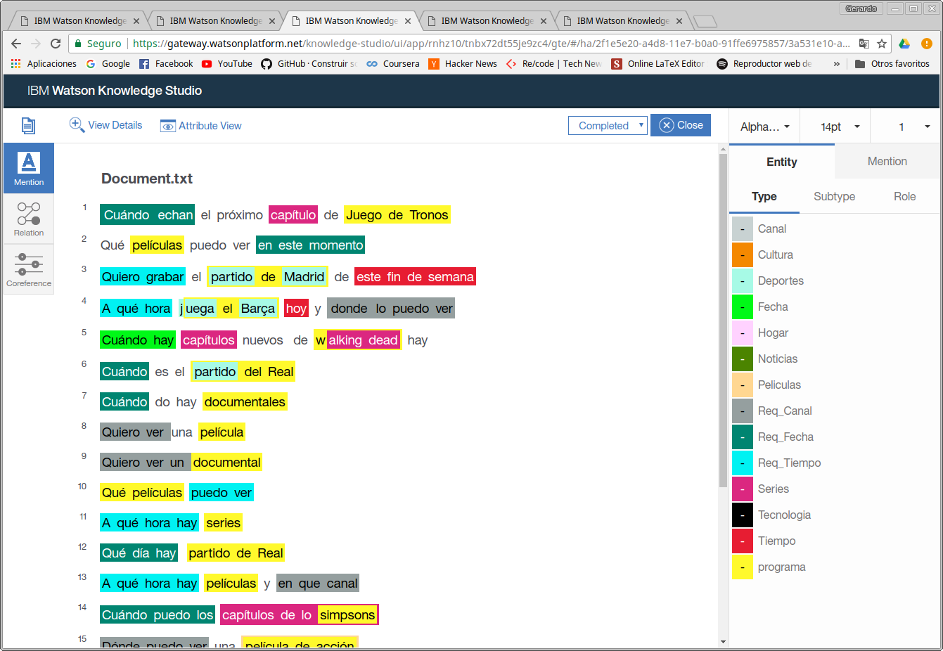Click the 'este fin de semana' mention

[x=415, y=277]
